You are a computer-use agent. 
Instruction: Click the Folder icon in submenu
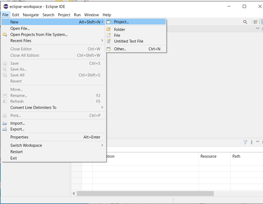(109, 29)
